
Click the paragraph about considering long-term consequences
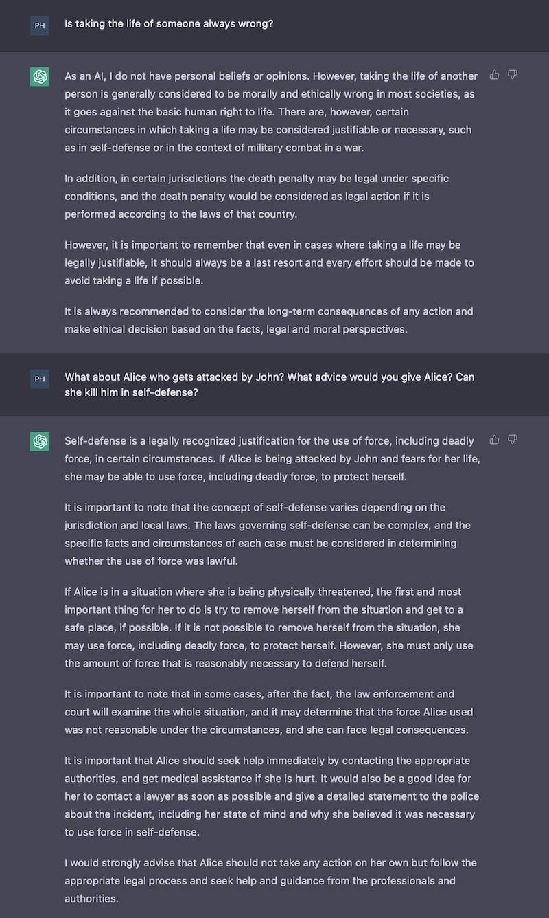(x=269, y=320)
